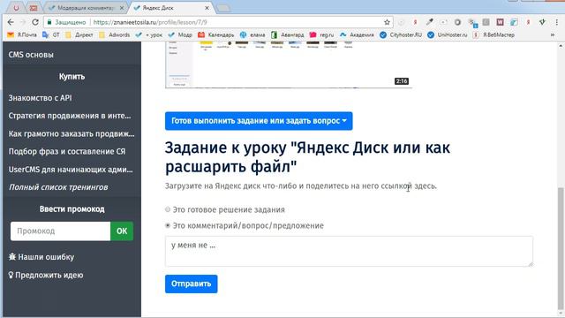Screen dimensions: 565x318
Task: Open the UniHoster.ru bookmark
Action: pos(448,35)
